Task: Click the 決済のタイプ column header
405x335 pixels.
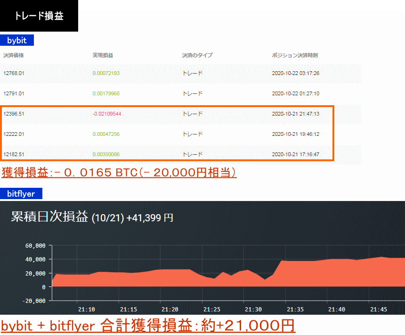Action: coord(197,55)
